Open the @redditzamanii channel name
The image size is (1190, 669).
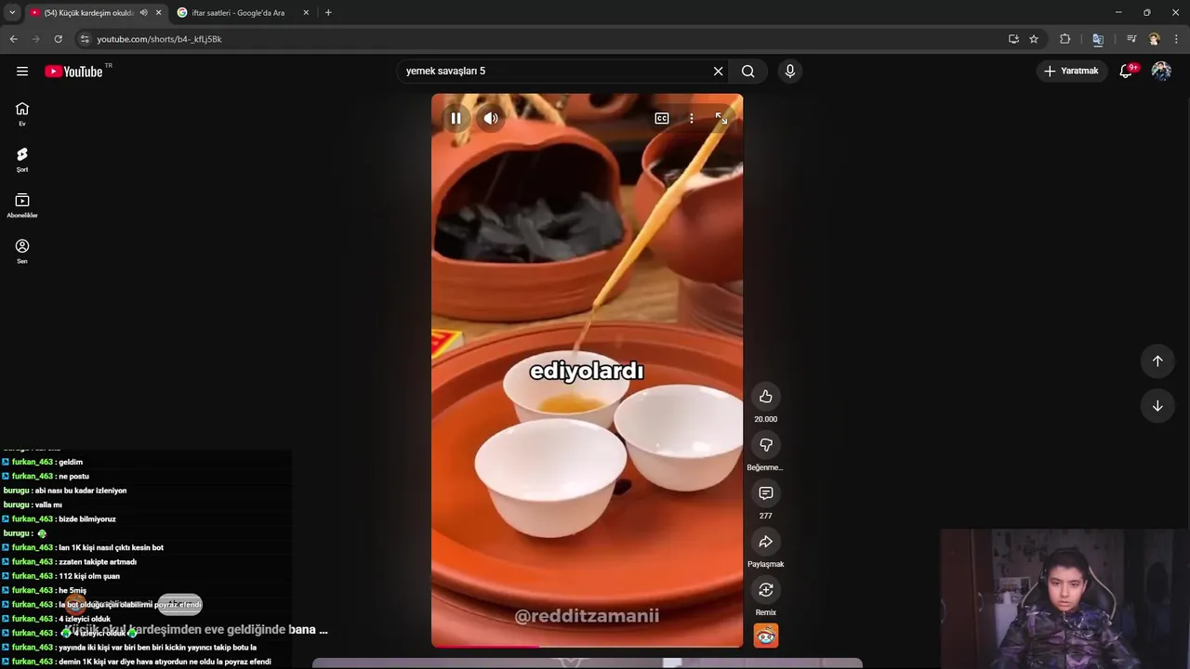pos(587,616)
